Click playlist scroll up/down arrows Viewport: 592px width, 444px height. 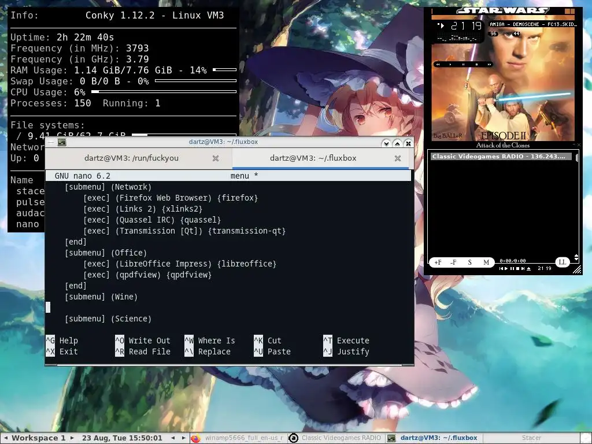coord(576,257)
